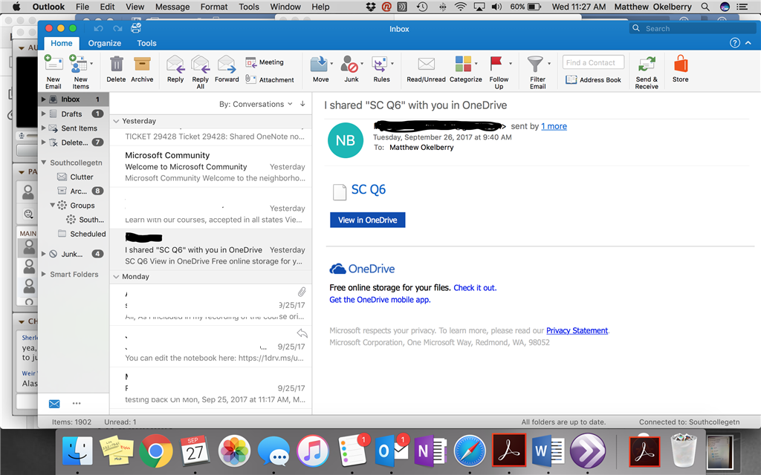Open the Junk dropdown arrow
This screenshot has width=761, height=475.
(362, 64)
